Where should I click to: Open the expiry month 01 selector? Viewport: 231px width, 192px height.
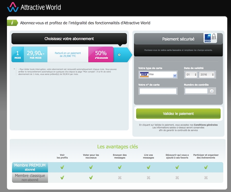(191, 75)
